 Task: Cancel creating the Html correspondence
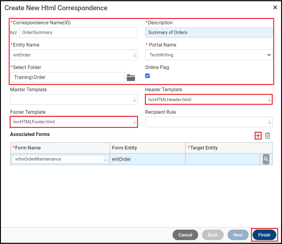coord(185,235)
